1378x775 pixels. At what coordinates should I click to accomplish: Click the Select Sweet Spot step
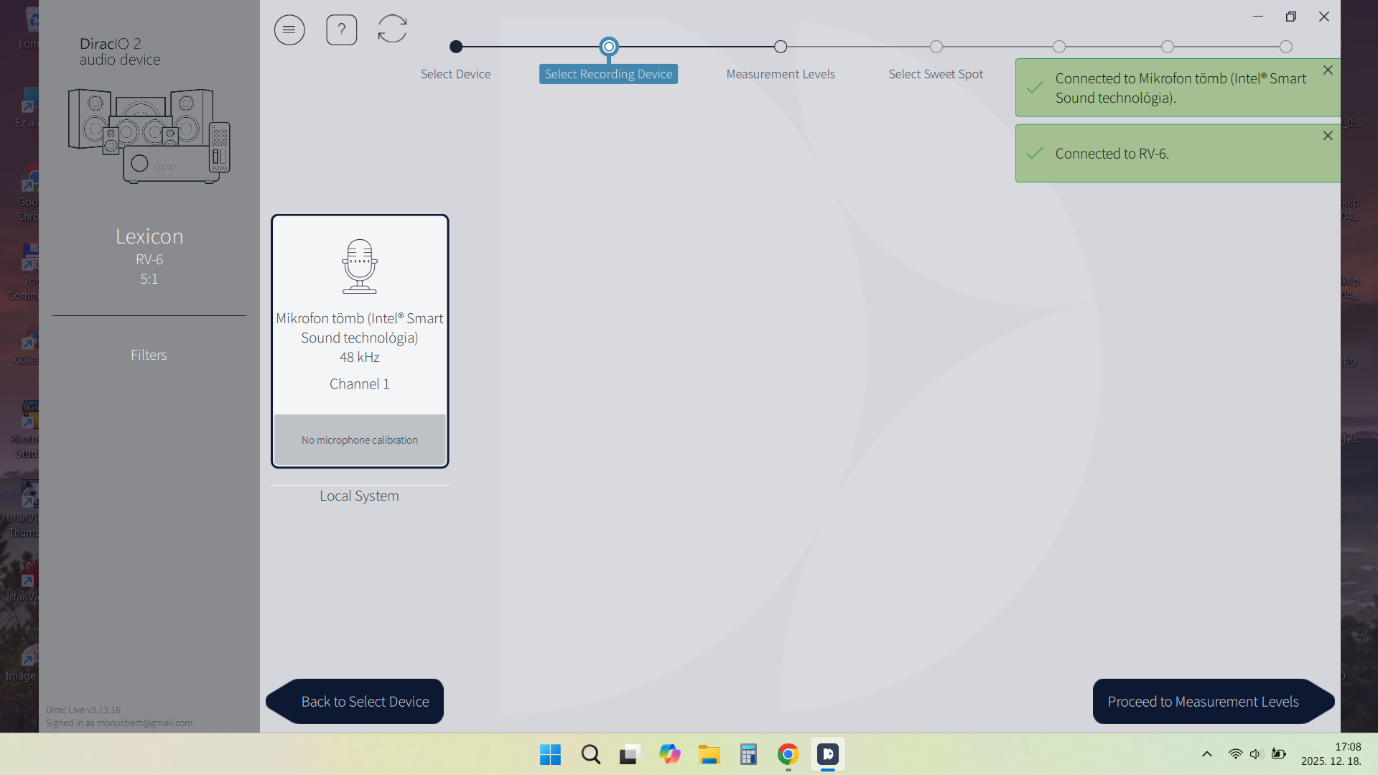coord(936,47)
